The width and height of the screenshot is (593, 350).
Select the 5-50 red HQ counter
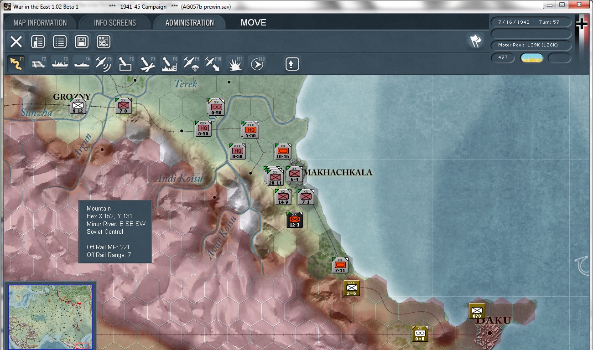point(250,129)
